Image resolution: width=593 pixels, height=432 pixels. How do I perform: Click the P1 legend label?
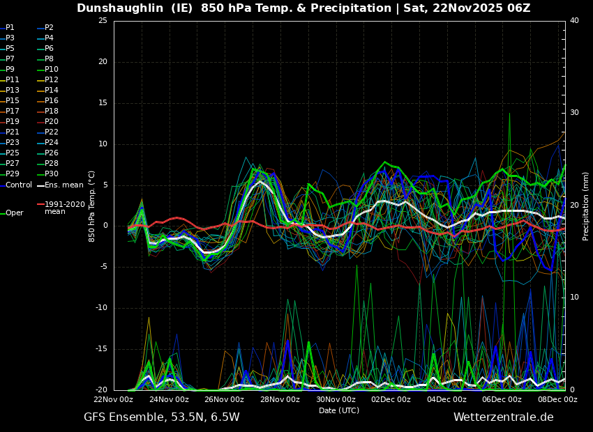click(x=10, y=28)
